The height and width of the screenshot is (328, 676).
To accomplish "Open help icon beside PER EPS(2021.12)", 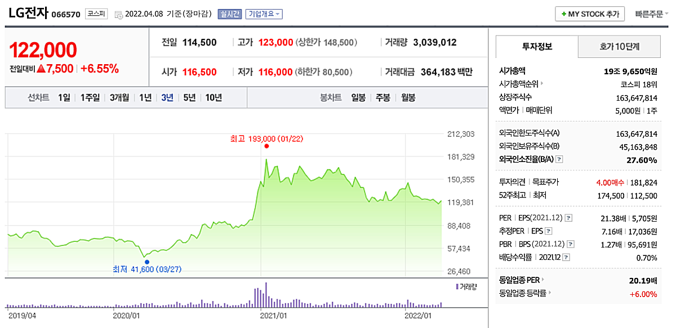I will click(568, 218).
